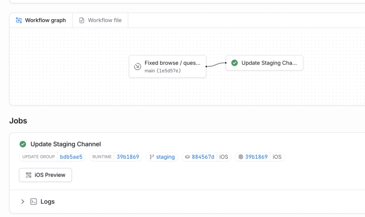Open the 884567d iOS update link
365x217 pixels.
[203, 157]
